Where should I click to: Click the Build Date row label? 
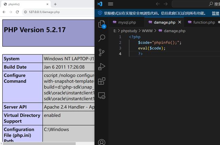point(15,67)
